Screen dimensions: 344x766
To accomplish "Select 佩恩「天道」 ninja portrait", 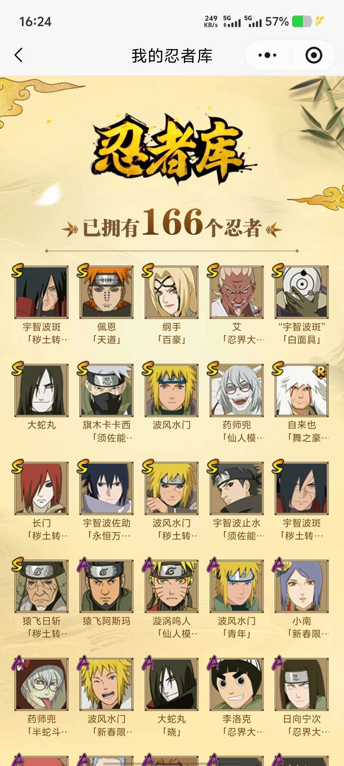I will point(106,292).
